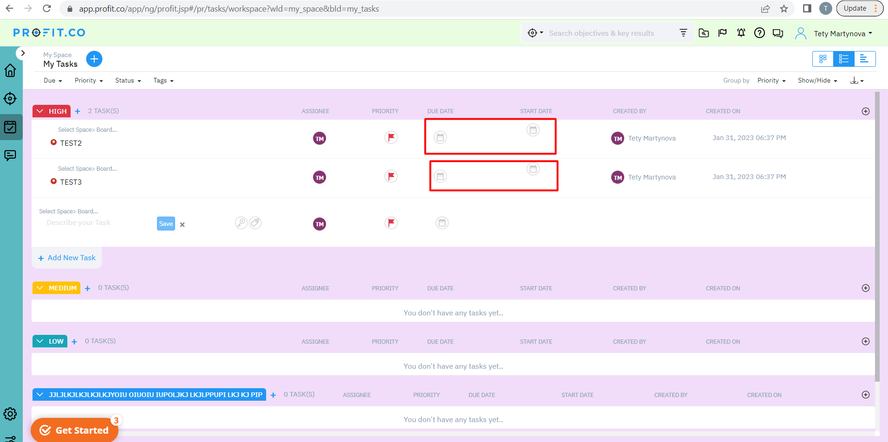This screenshot has height=442, width=888.
Task: Open the Get Started button
Action: tap(74, 430)
